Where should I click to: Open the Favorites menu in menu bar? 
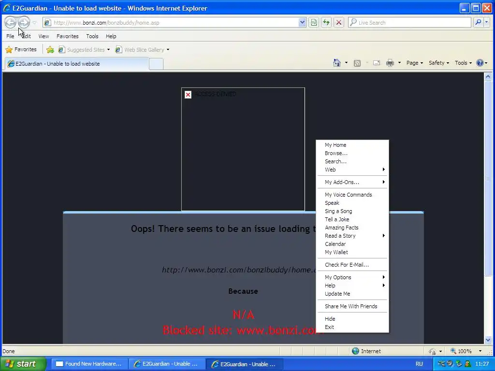pos(68,36)
